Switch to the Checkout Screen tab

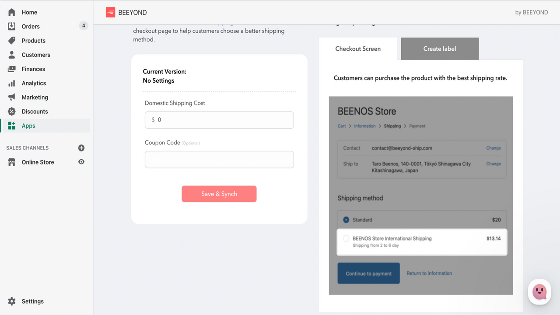tap(358, 49)
